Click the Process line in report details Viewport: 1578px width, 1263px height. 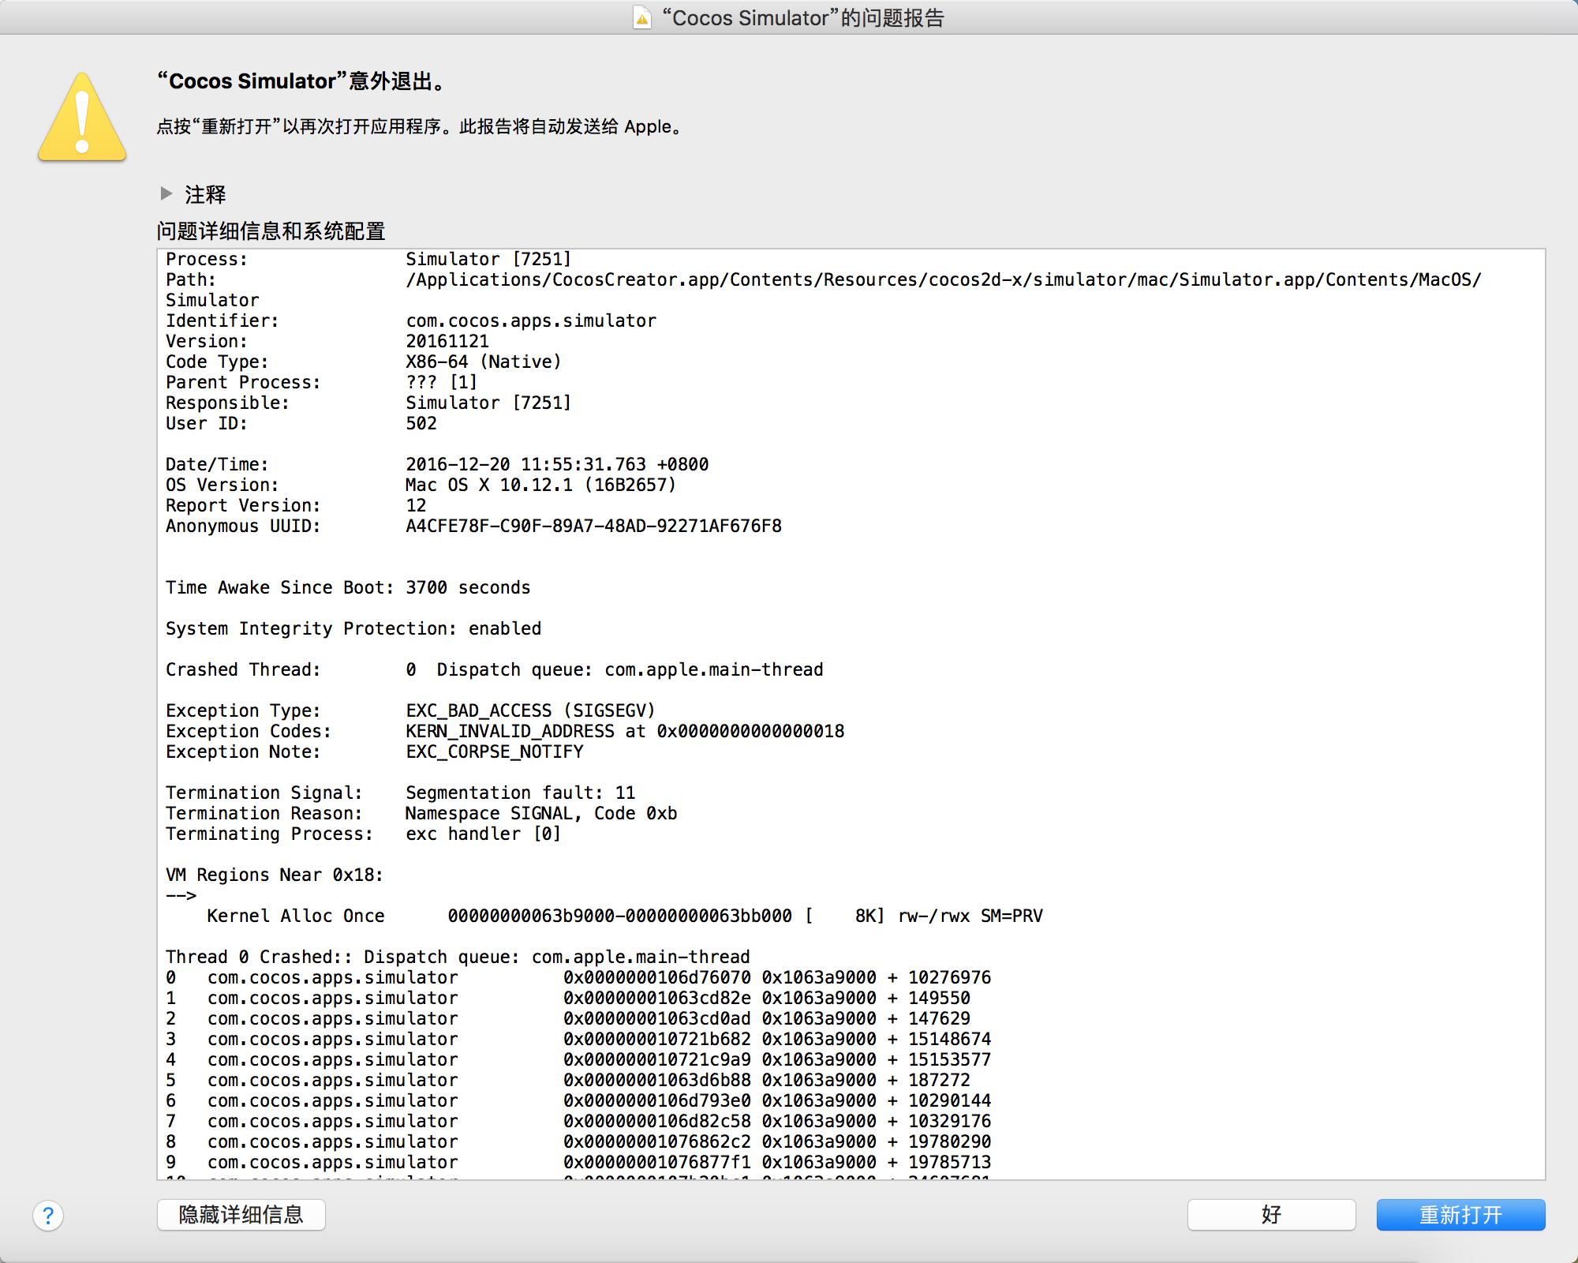(368, 259)
